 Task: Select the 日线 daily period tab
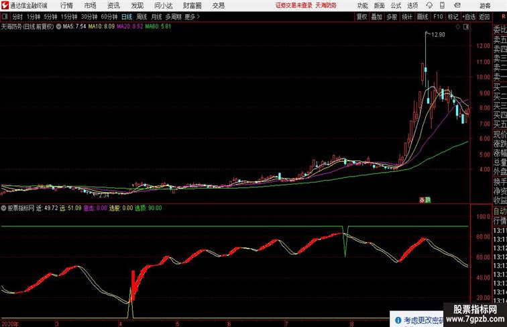(x=127, y=17)
